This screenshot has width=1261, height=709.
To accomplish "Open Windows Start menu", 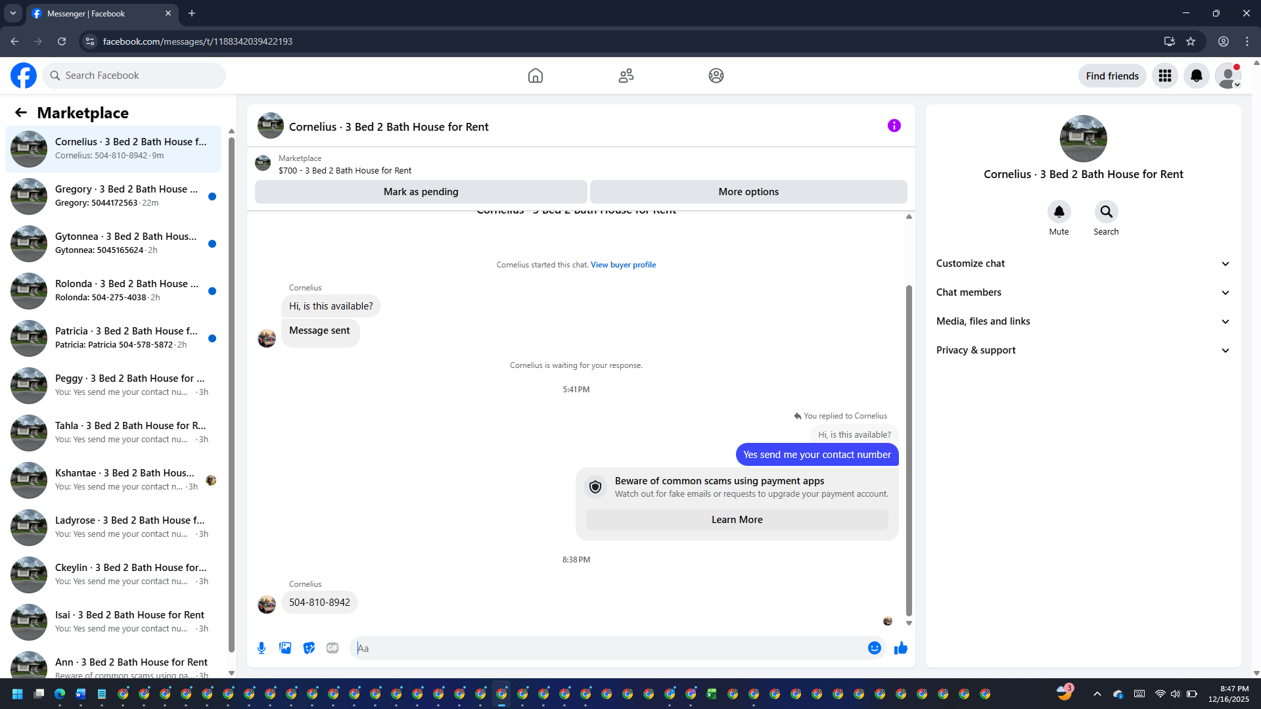I will [18, 694].
